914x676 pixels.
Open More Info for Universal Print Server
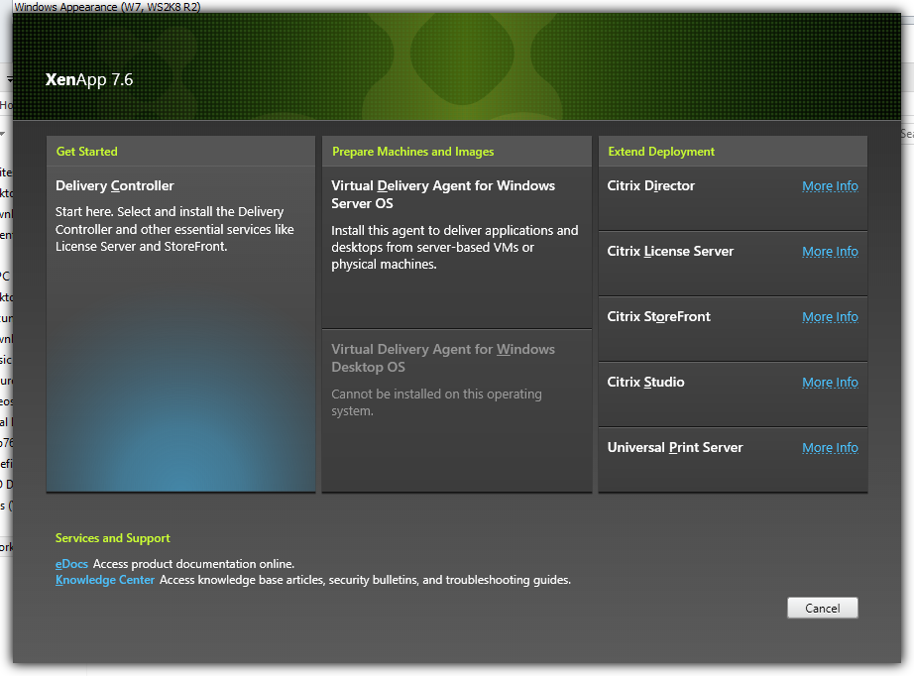click(x=830, y=447)
